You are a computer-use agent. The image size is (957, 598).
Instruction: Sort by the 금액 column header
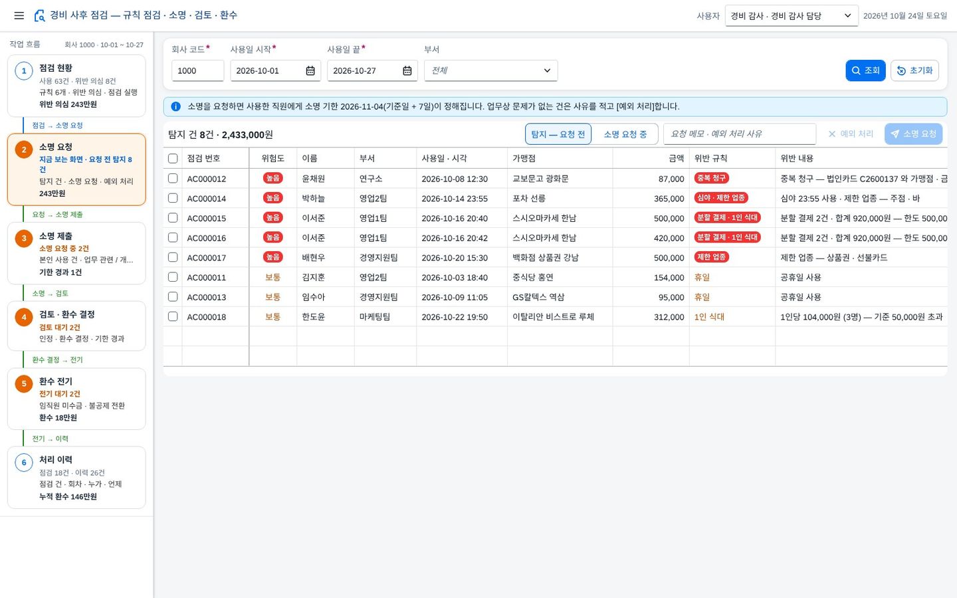651,159
